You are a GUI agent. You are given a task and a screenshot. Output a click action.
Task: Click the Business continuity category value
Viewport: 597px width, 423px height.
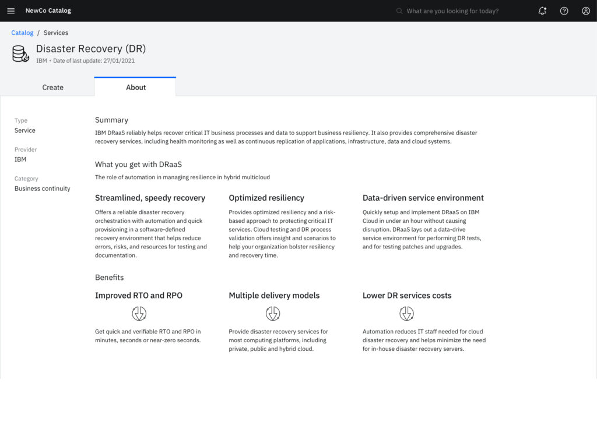43,189
